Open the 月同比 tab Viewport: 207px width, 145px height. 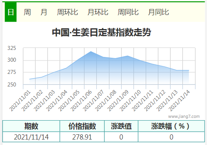click(x=158, y=12)
